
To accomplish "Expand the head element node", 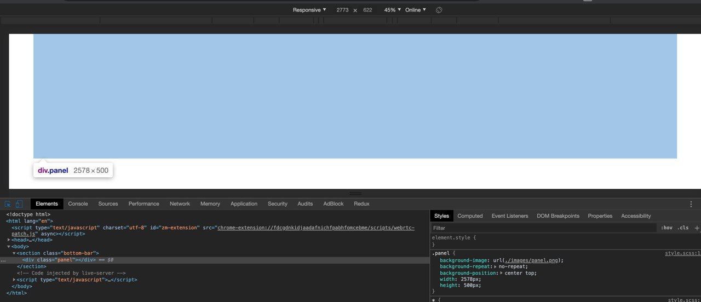I will tap(9, 240).
